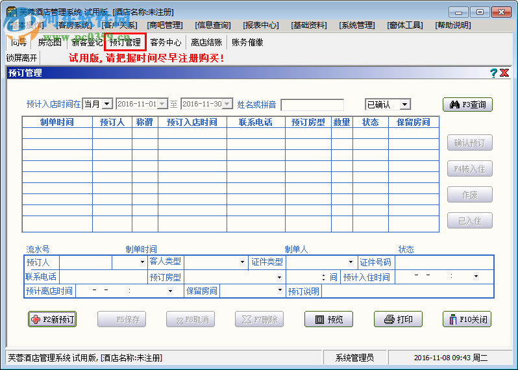Open the 已确认 status dropdown
This screenshot has width=518, height=370.
[404, 105]
